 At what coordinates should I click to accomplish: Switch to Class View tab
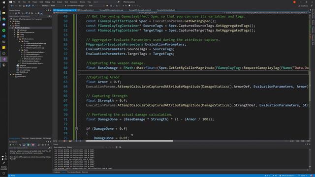point(25,139)
